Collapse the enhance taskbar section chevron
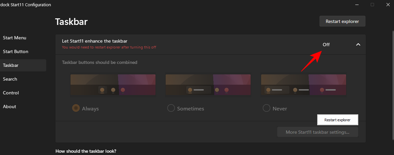 click(x=358, y=45)
